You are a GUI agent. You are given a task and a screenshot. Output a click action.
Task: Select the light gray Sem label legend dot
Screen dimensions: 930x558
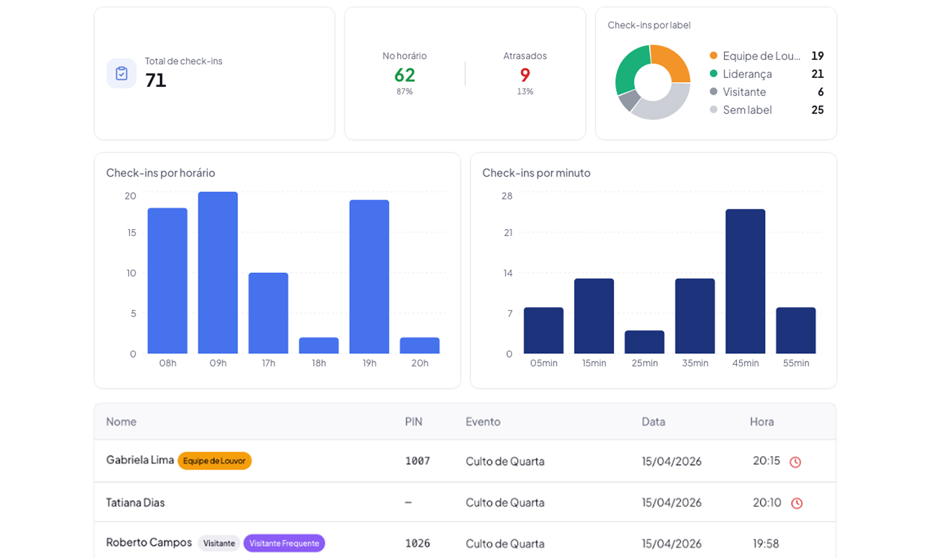click(x=713, y=110)
